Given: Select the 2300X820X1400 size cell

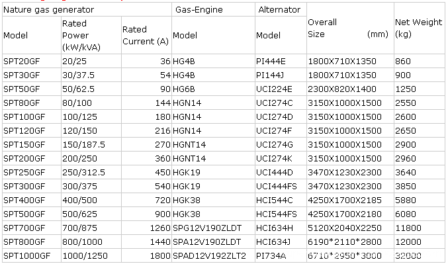Looking at the screenshot, I should [350, 89].
